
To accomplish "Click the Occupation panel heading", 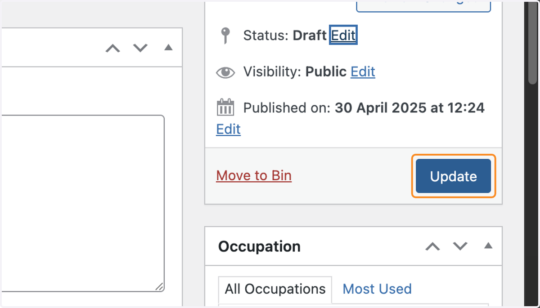I will coord(259,246).
